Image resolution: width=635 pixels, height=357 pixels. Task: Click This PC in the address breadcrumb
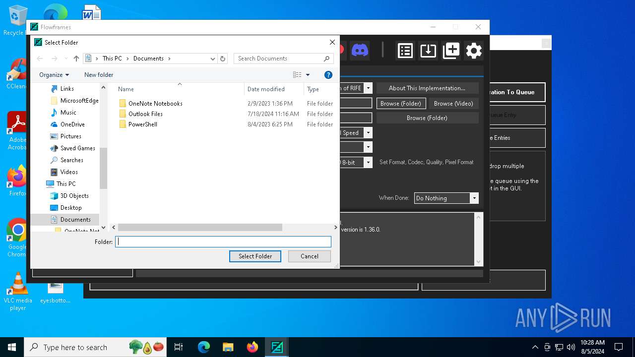(112, 59)
